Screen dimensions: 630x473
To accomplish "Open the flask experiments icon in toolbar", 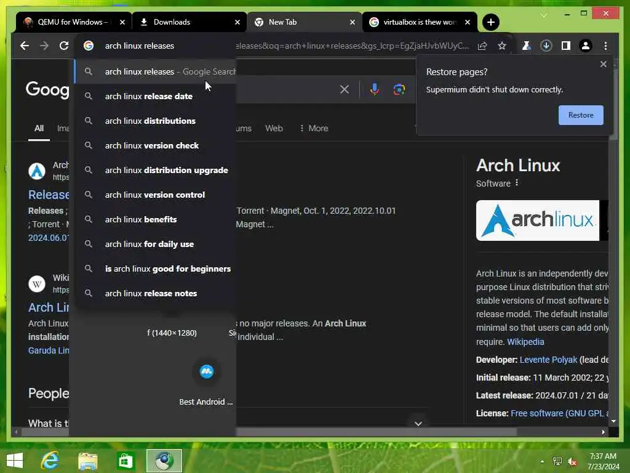I will coord(527,46).
